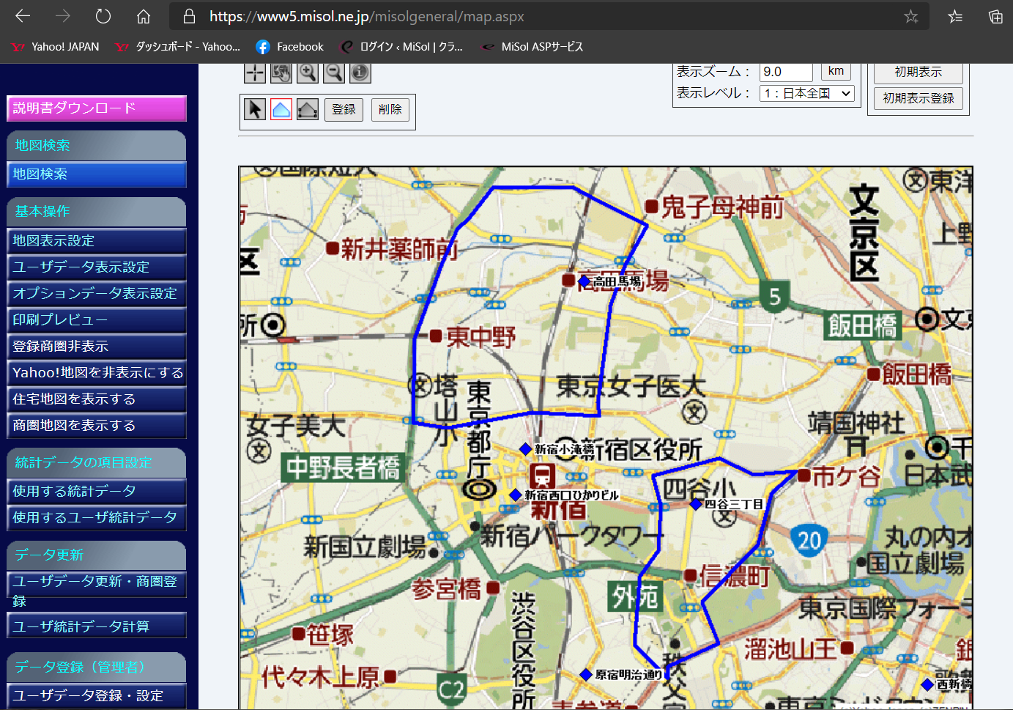Select the information tool icon
The height and width of the screenshot is (710, 1013).
(x=360, y=72)
